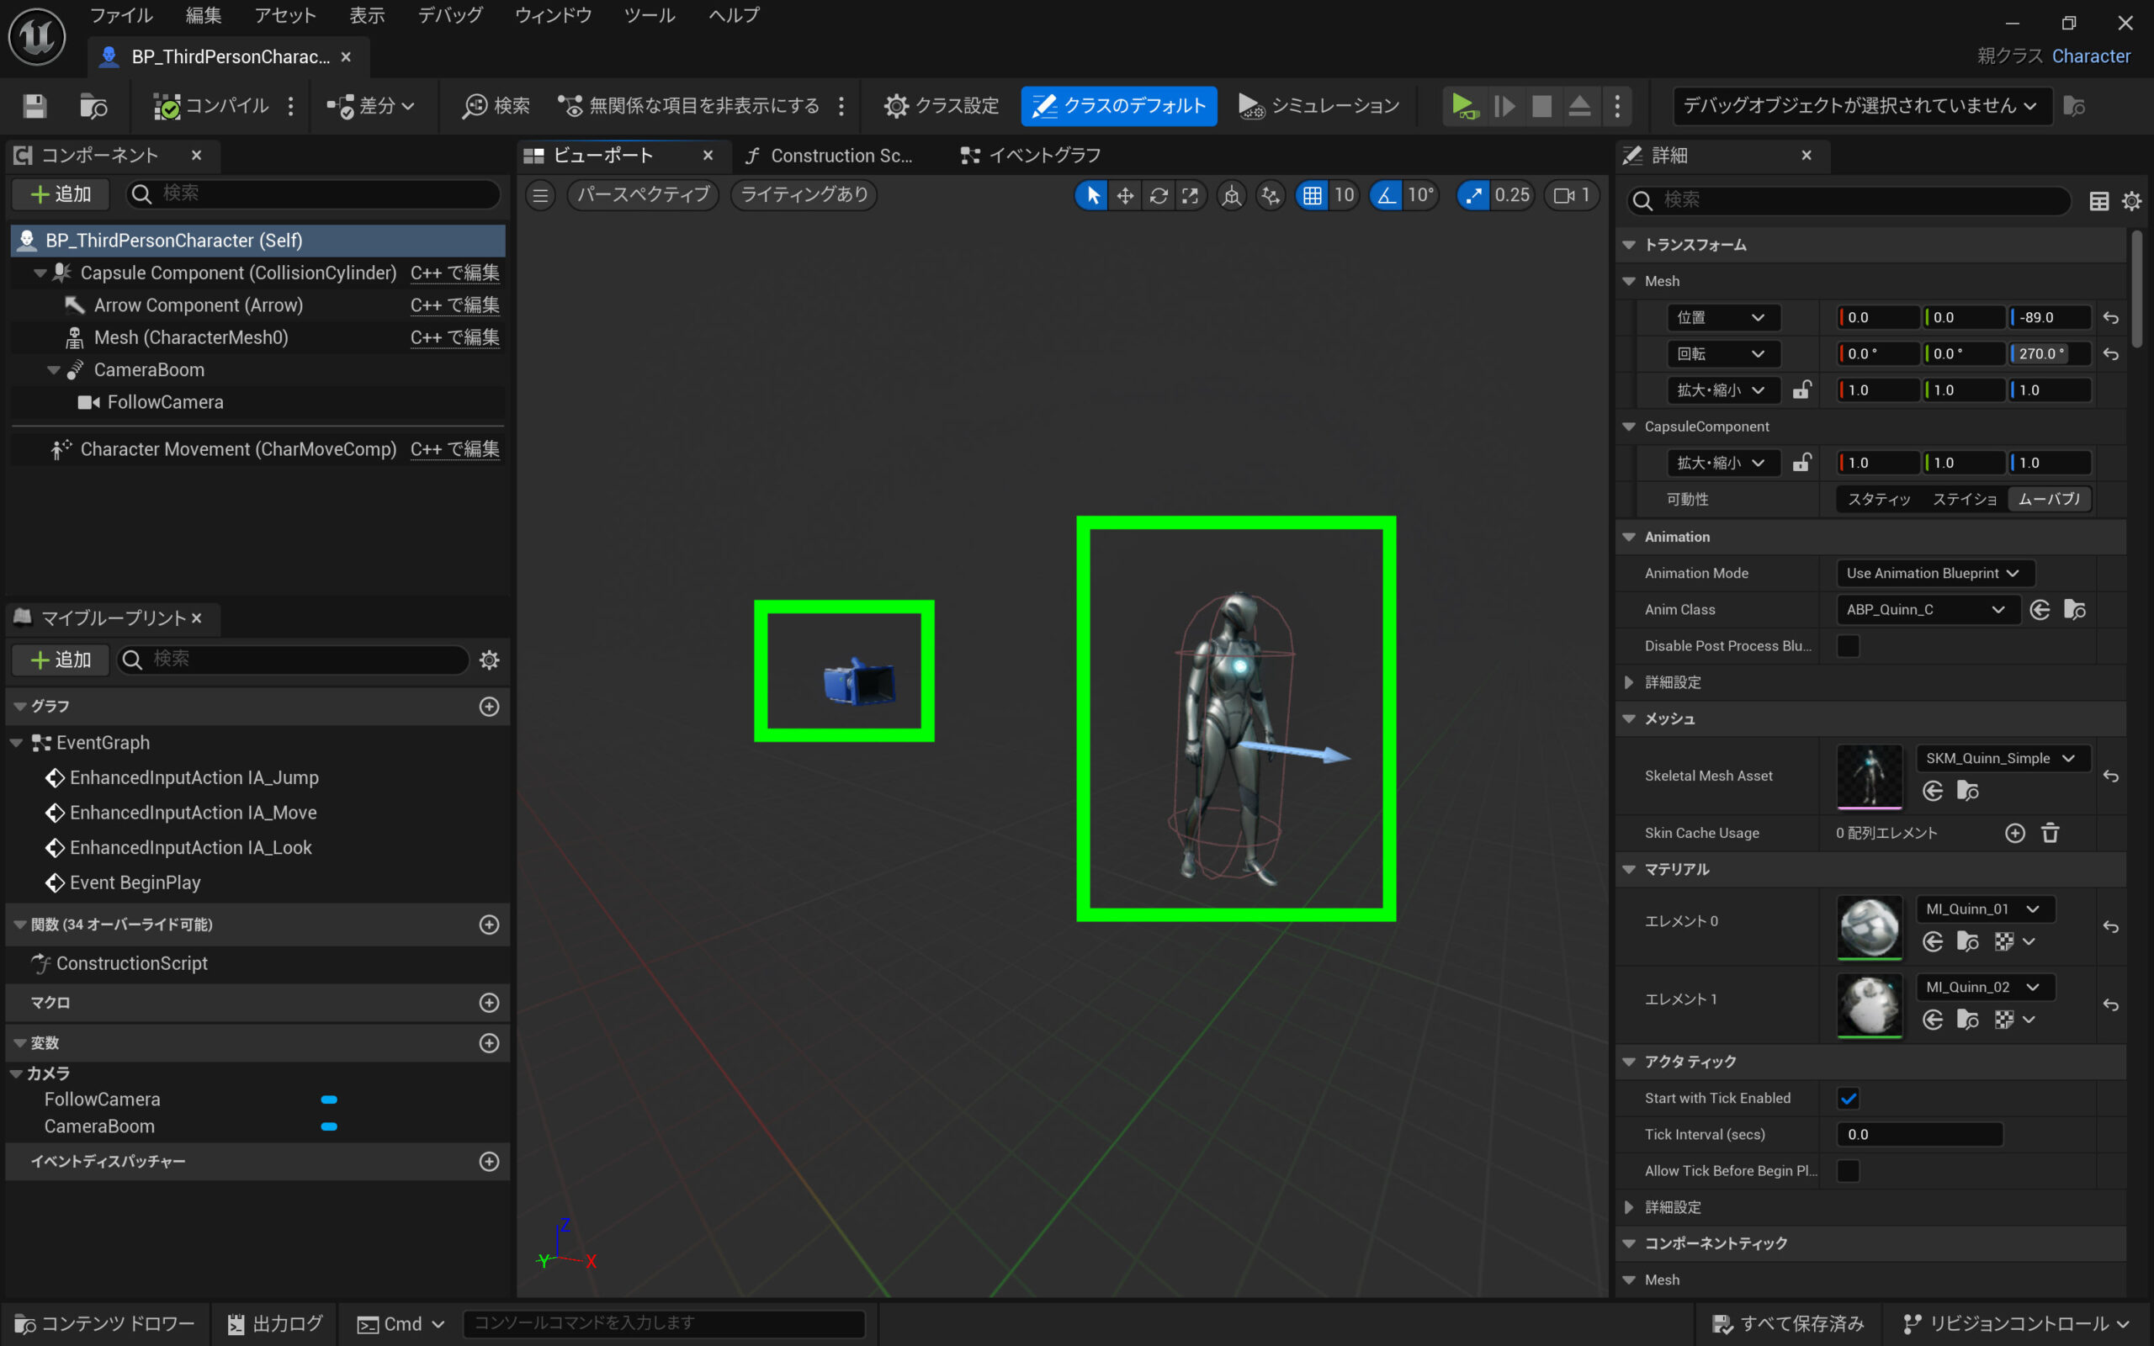Viewport: 2154px width, 1346px height.
Task: Switch to the イベントグラフ tab
Action: 1031,156
